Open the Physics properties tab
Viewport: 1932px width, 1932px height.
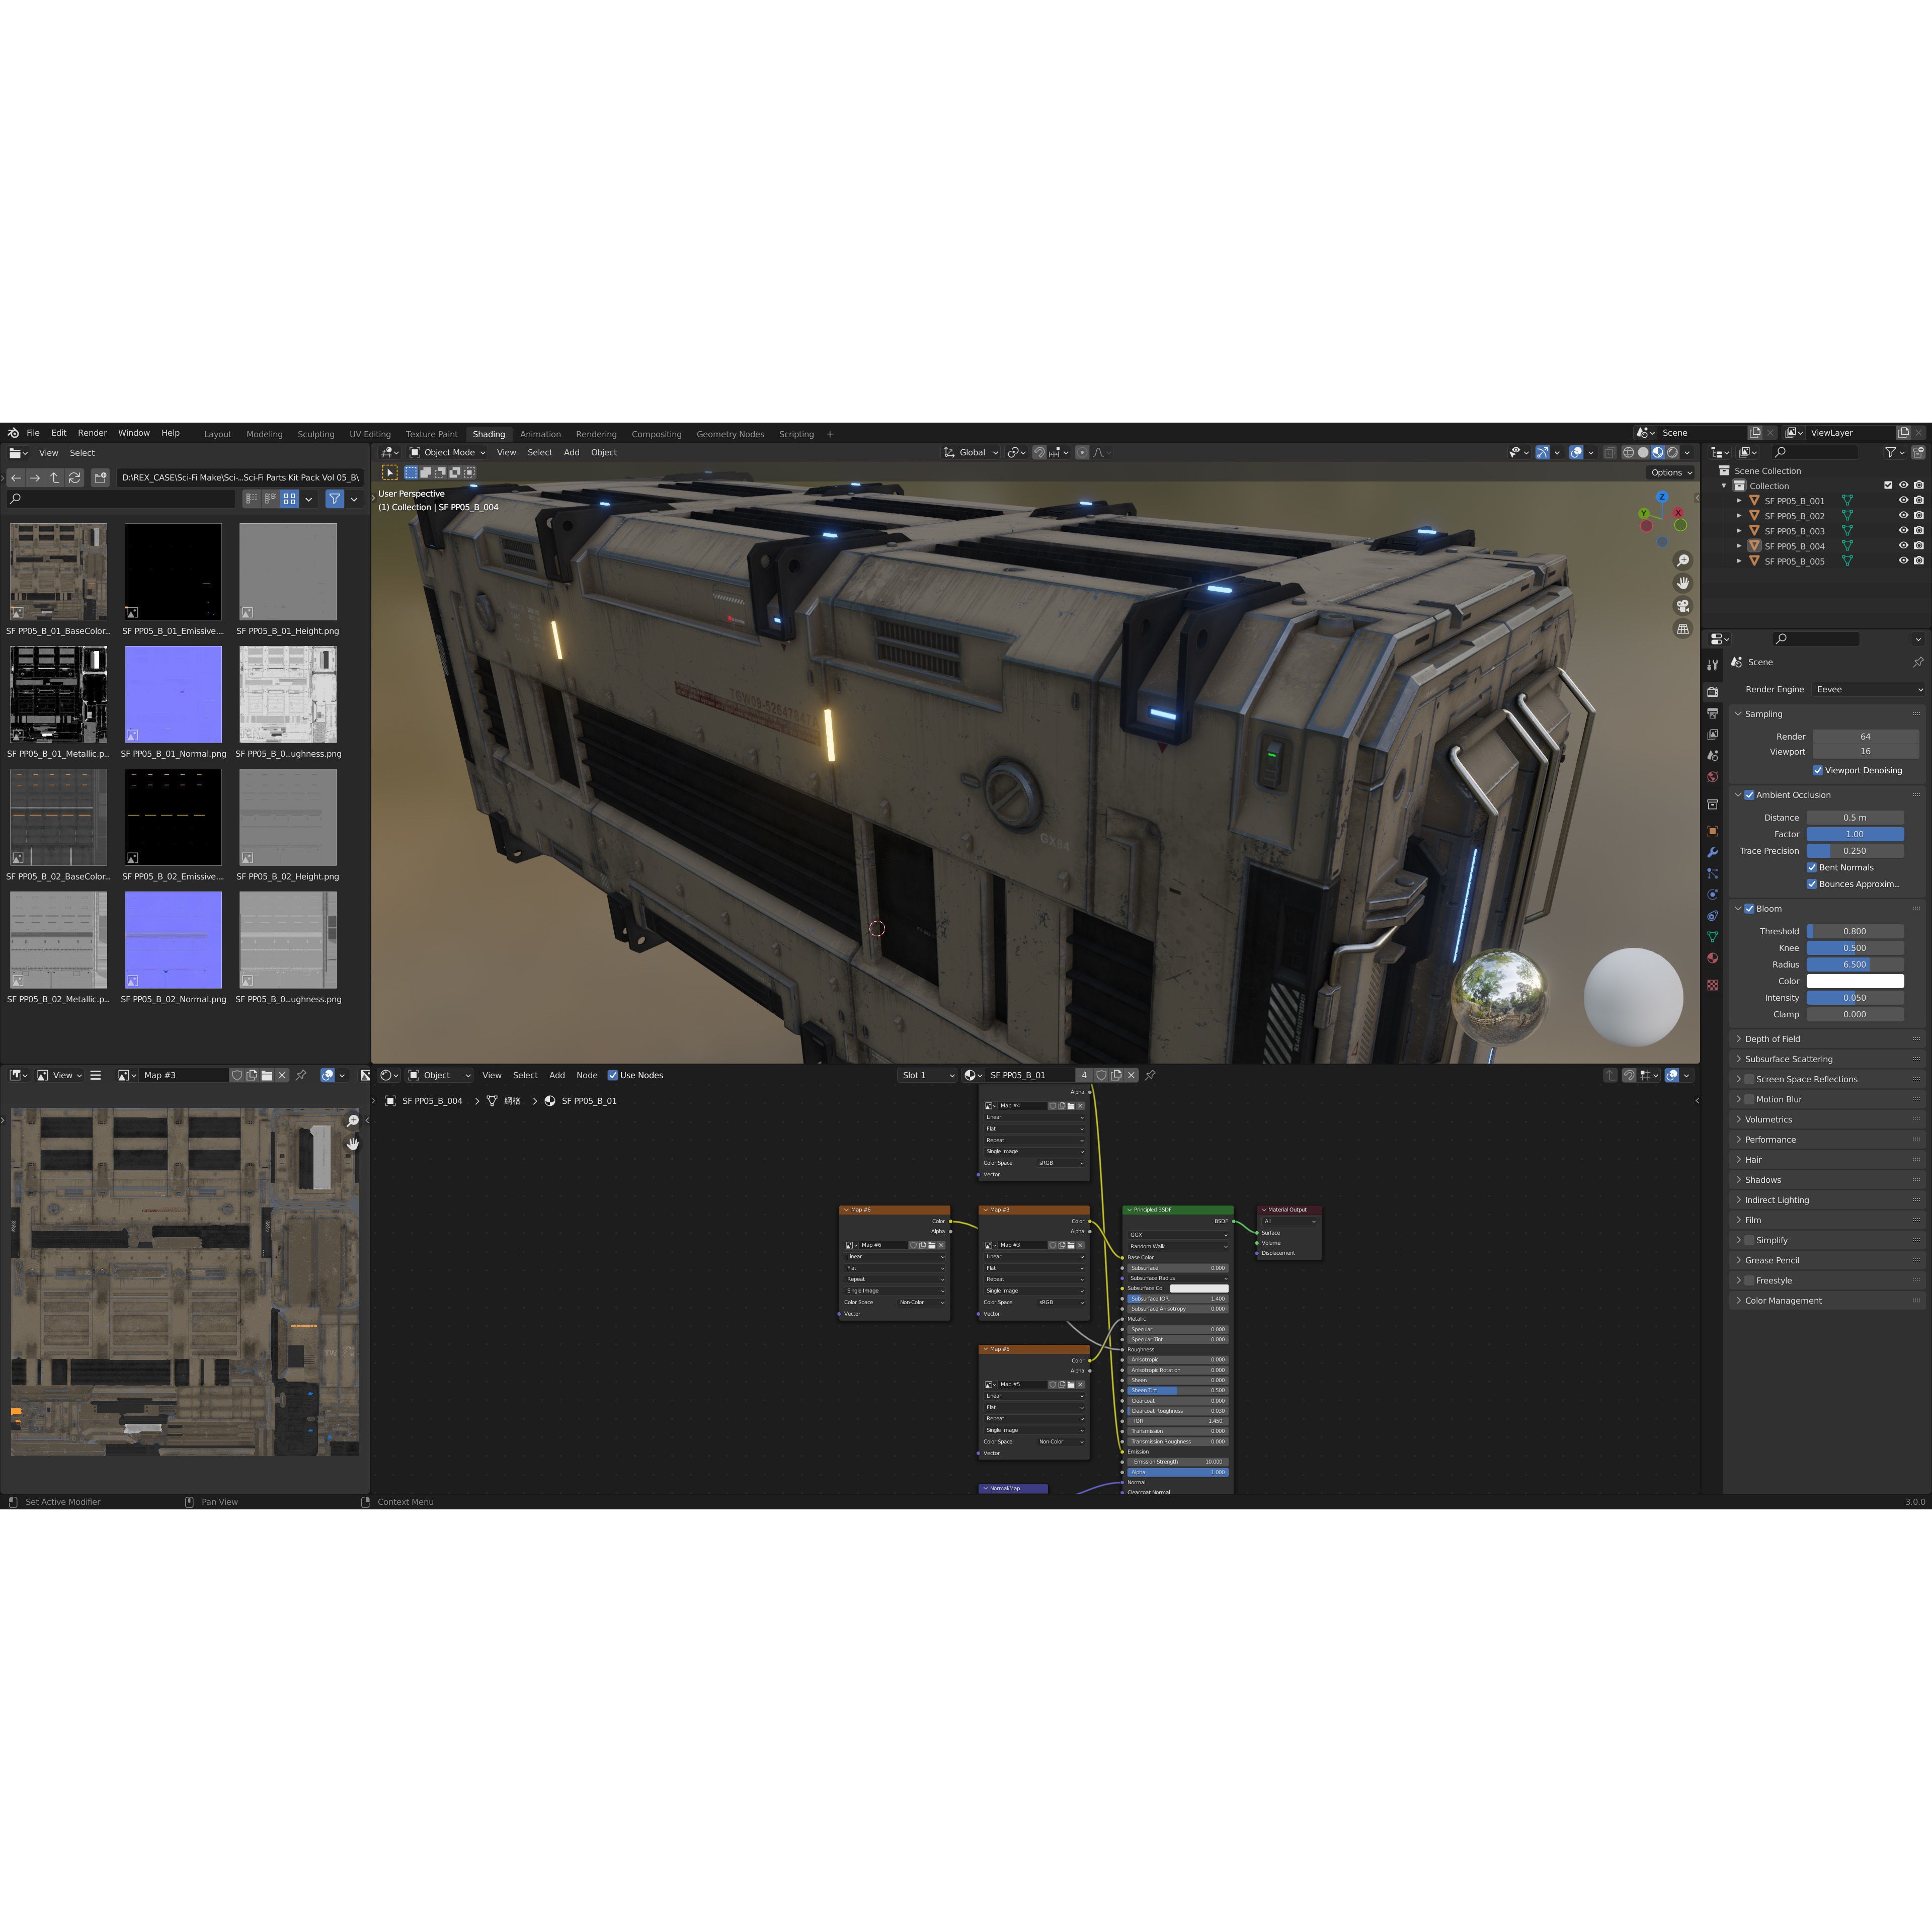1712,894
